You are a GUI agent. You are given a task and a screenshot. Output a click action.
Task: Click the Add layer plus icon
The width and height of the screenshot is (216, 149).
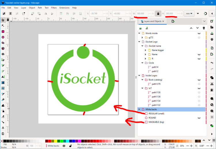point(147,28)
